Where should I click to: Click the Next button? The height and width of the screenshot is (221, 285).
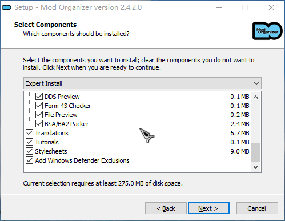click(x=208, y=208)
